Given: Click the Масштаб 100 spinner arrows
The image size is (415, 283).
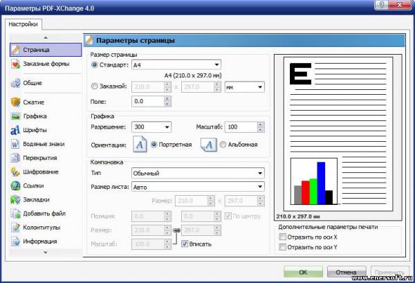Looking at the screenshot, I should [x=261, y=127].
